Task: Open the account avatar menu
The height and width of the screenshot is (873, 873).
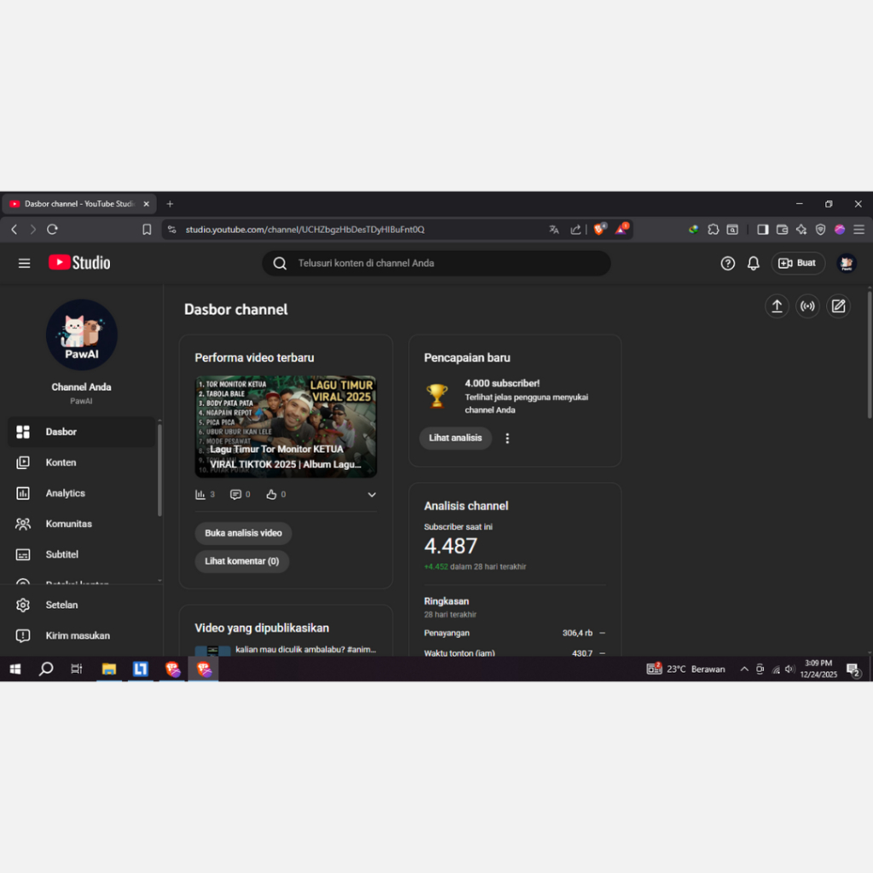Action: (x=846, y=263)
